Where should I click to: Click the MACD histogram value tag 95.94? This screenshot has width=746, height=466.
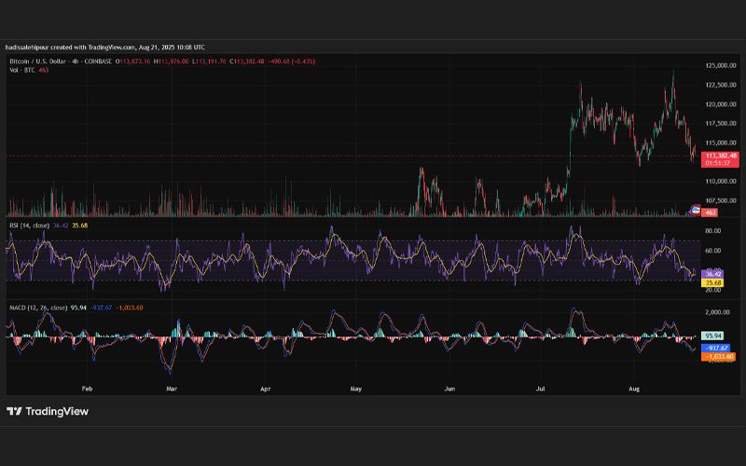tap(712, 336)
